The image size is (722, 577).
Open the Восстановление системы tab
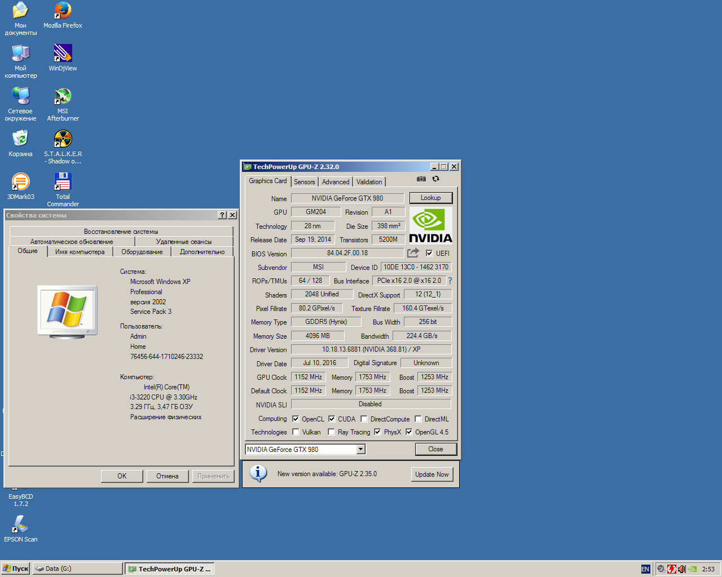coord(121,232)
